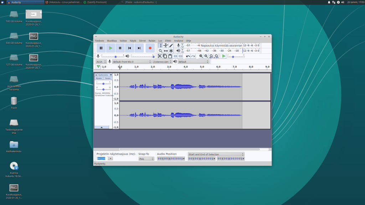Expand the Snap-To Pois dropdown

146,159
